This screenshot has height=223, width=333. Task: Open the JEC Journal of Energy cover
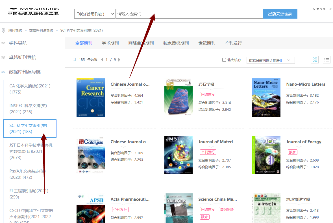tap(266, 155)
